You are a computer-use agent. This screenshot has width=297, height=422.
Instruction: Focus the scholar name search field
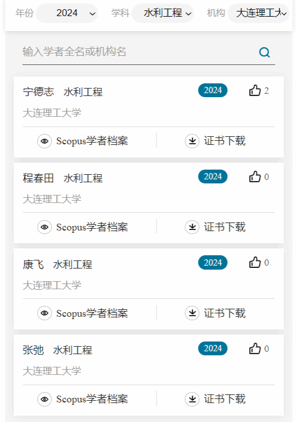coord(139,52)
